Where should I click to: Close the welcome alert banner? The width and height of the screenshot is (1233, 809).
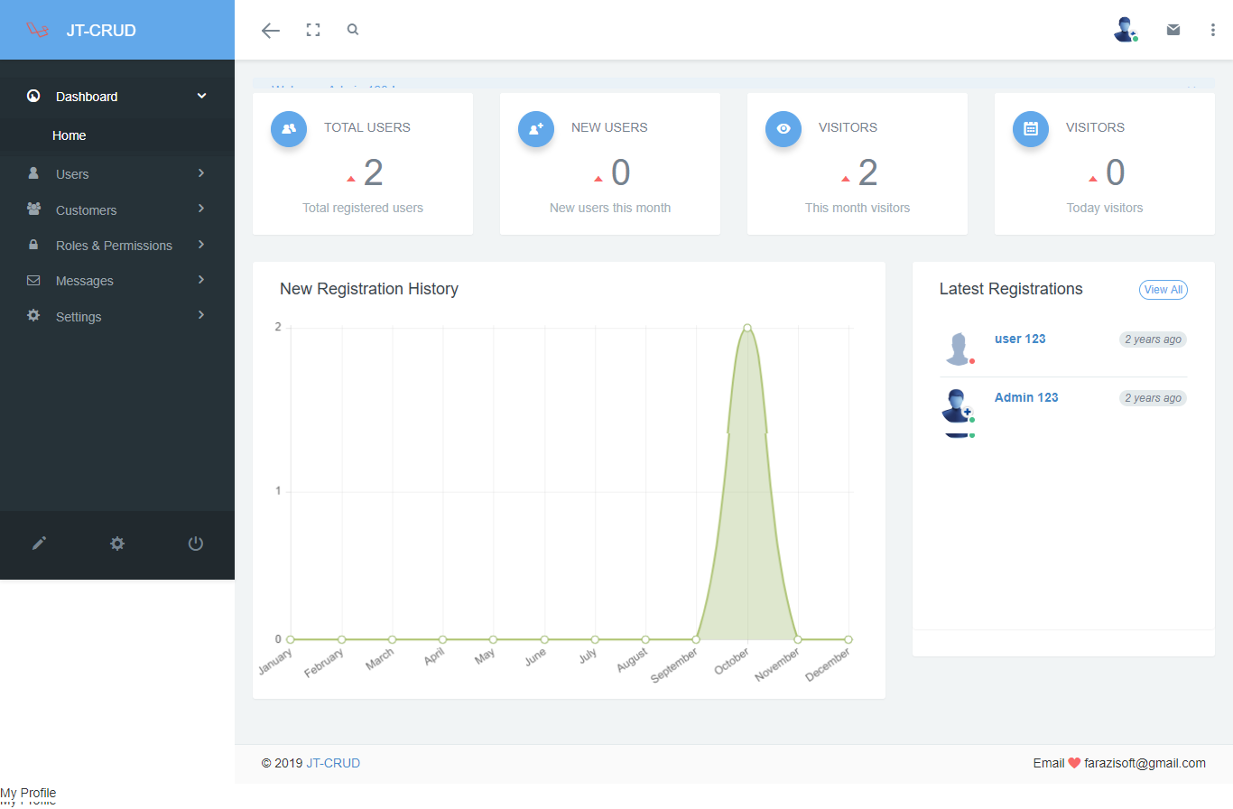pos(1191,88)
